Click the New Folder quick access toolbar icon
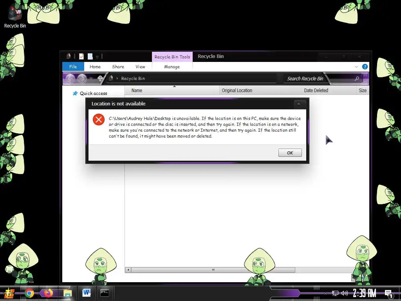Viewport: 401px width, 301px height. point(90,56)
